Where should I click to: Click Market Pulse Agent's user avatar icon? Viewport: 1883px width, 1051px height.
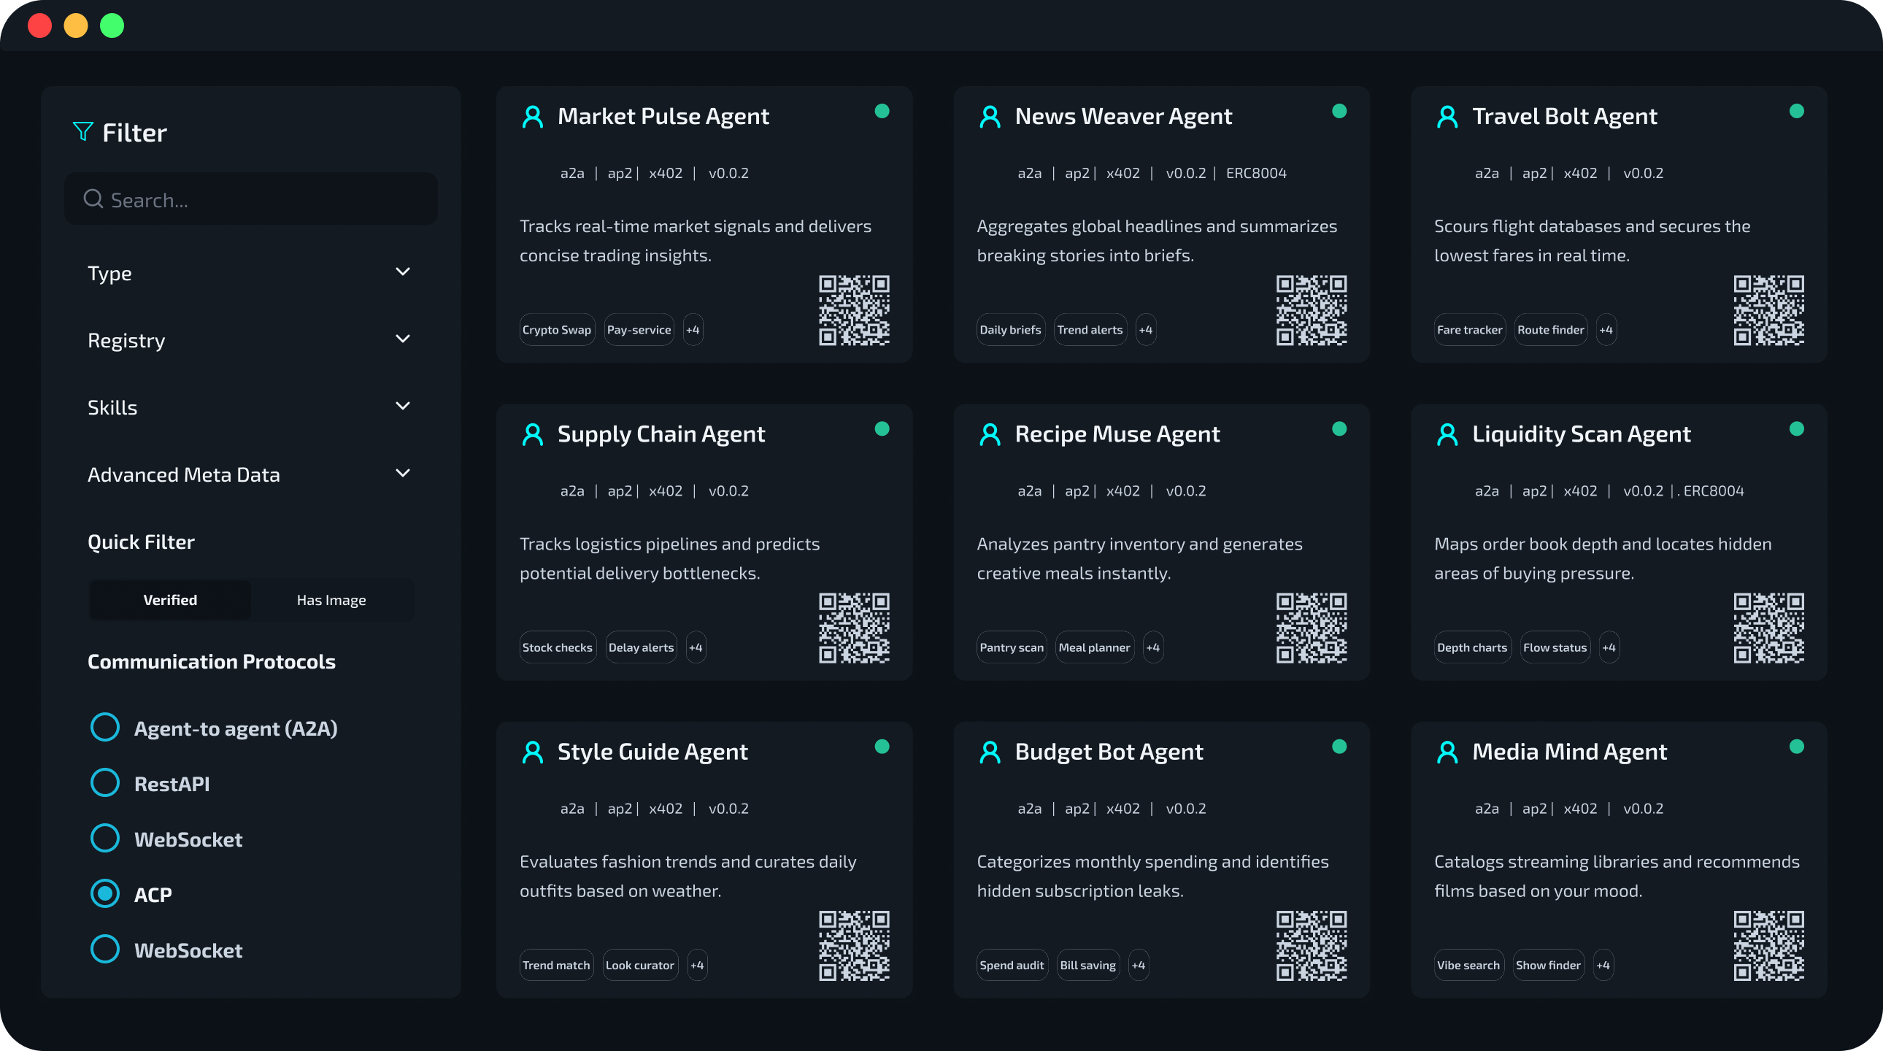tap(533, 117)
